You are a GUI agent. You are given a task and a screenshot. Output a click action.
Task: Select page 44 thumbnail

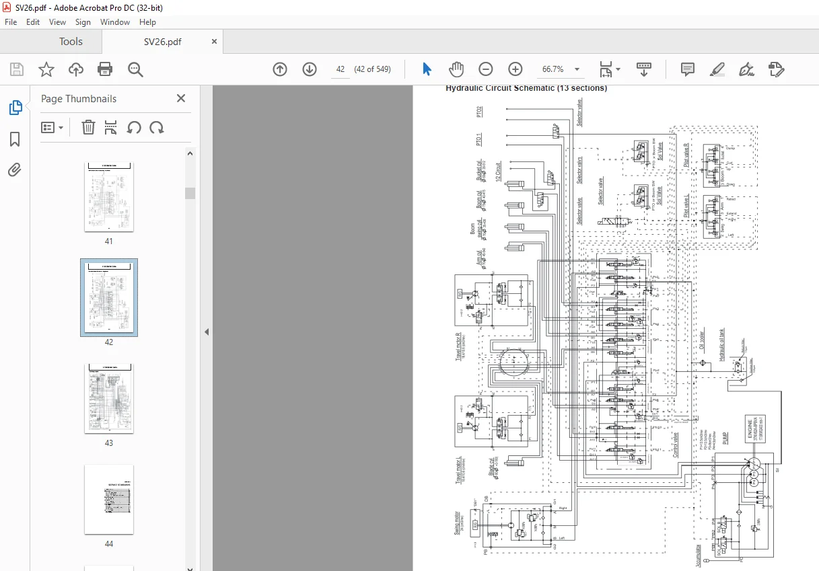coord(109,500)
